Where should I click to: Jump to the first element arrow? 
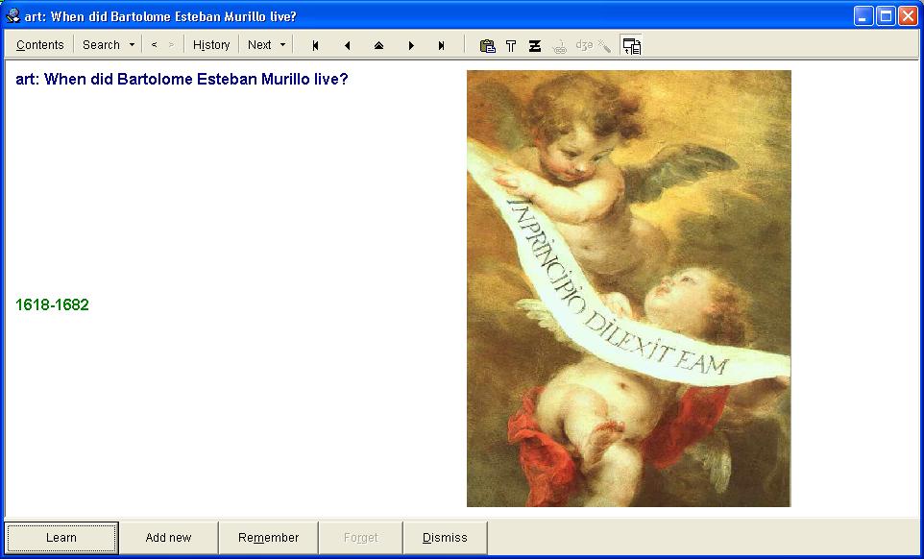(x=315, y=45)
